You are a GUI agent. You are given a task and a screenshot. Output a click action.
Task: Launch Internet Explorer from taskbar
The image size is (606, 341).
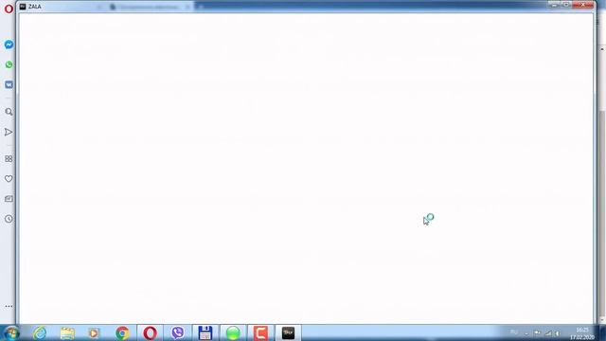click(x=40, y=332)
